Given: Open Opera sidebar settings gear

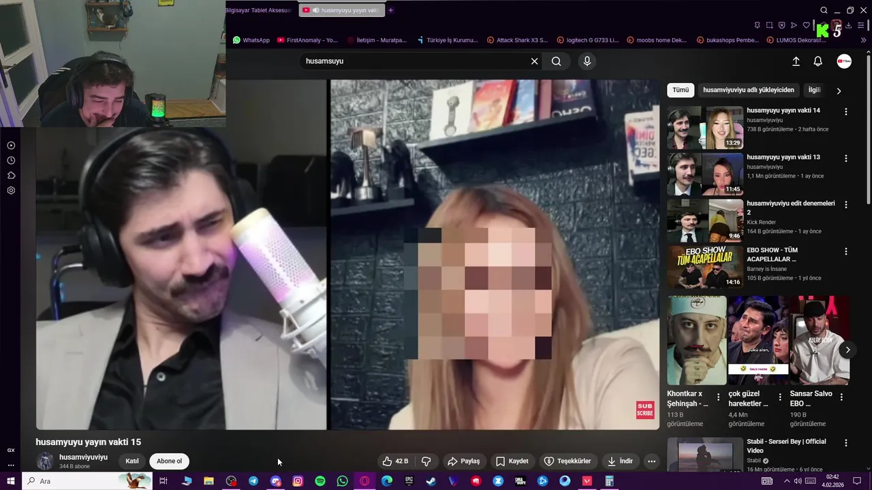Looking at the screenshot, I should coord(11,191).
